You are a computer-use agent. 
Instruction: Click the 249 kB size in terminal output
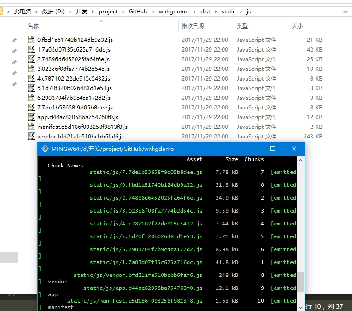229,275
